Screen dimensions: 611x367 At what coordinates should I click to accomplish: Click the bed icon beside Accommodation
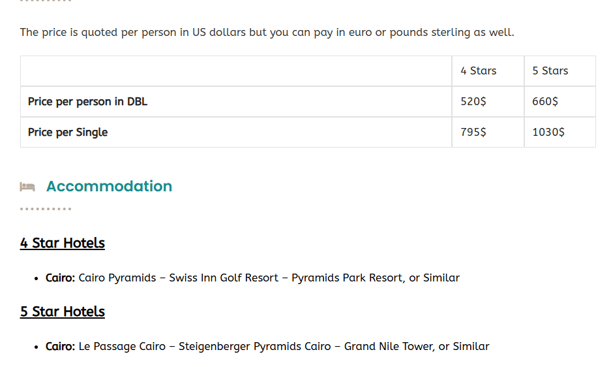tap(27, 187)
